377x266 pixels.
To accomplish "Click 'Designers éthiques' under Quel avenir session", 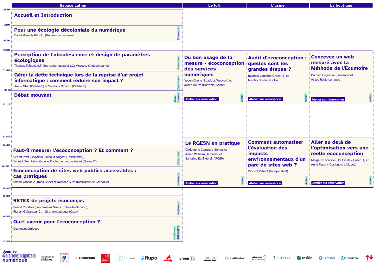I will coord(26,229).
